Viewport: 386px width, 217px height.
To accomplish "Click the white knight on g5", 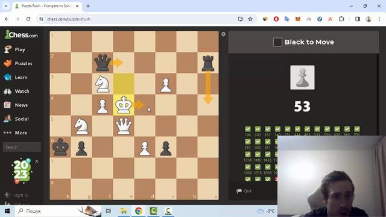I will tap(81, 126).
